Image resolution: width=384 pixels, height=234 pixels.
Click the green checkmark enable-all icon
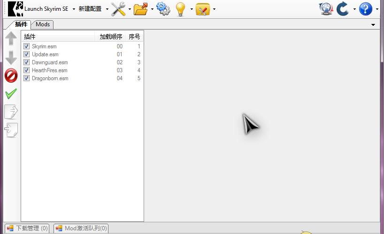point(11,94)
